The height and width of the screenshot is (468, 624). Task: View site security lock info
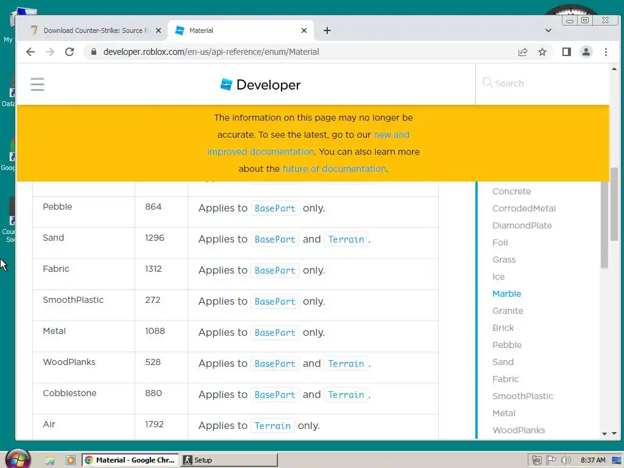click(x=94, y=52)
